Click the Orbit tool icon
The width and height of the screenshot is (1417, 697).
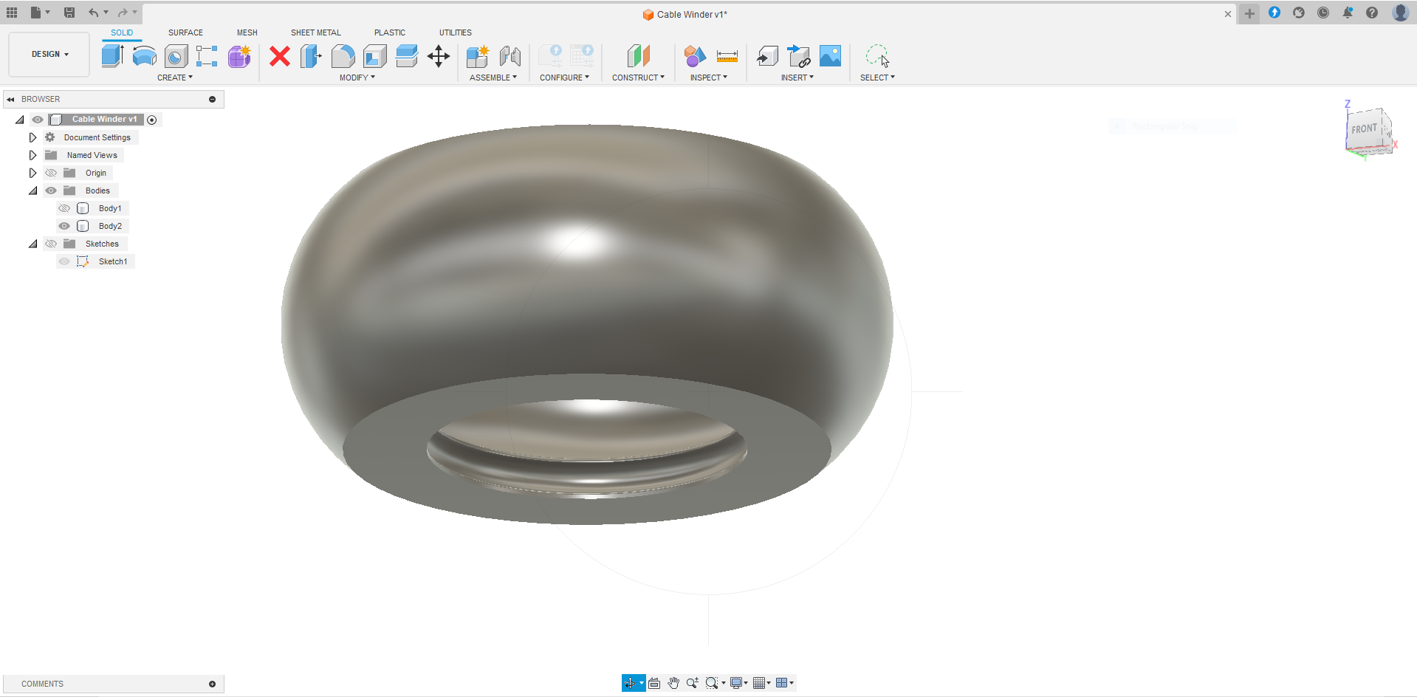(630, 683)
